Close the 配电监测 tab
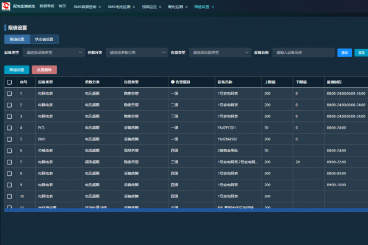Image resolution: width=368 pixels, height=245 pixels. (x=186, y=7)
